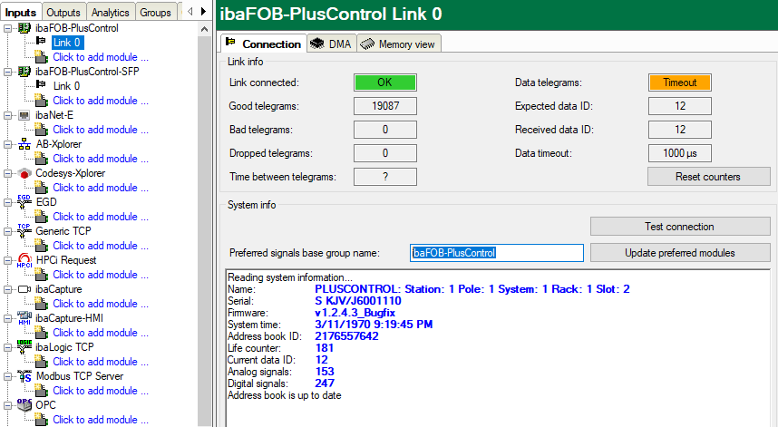Screen dimensions: 778x427
Task: Click add-module icon under Codesys-Xplorer
Action: (42, 188)
